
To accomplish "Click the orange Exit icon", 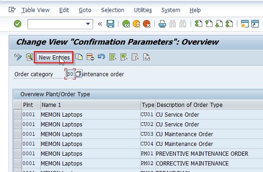I will (136, 24).
